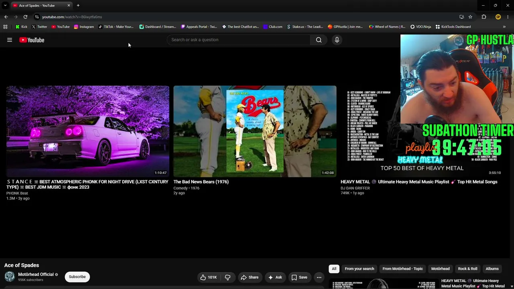Open the KickTools Dashboard bookmark

[453, 27]
